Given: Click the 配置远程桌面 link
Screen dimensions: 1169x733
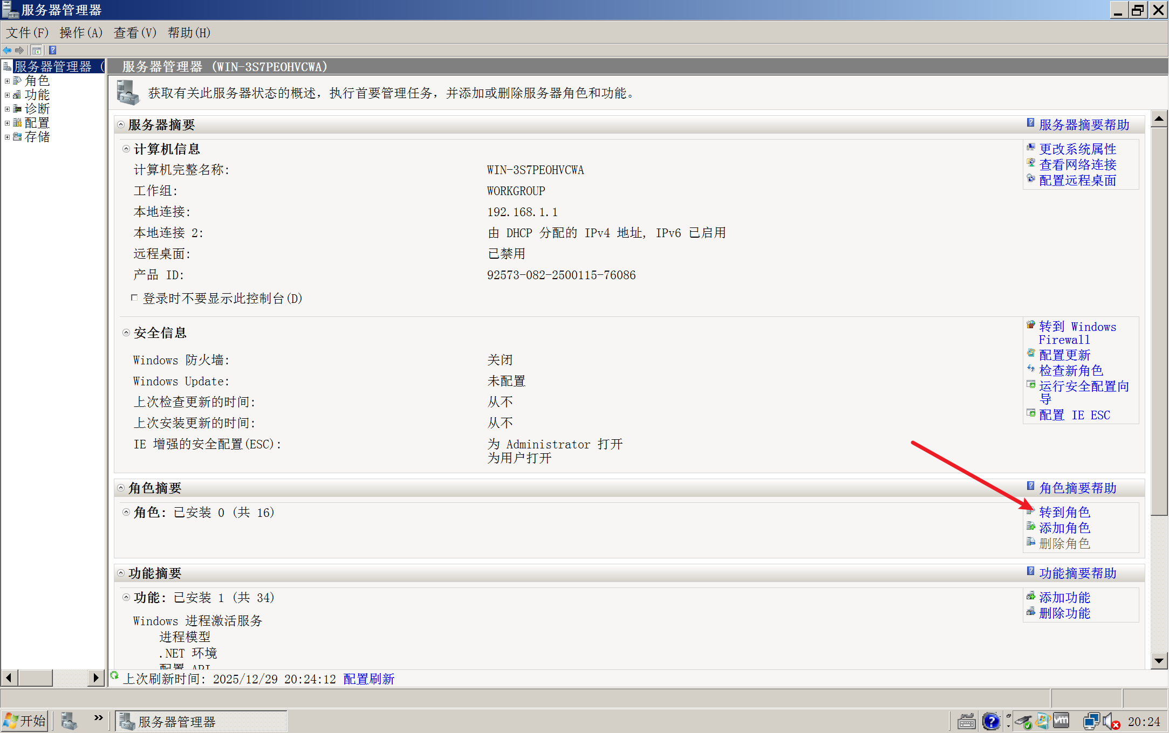Looking at the screenshot, I should coord(1077,181).
